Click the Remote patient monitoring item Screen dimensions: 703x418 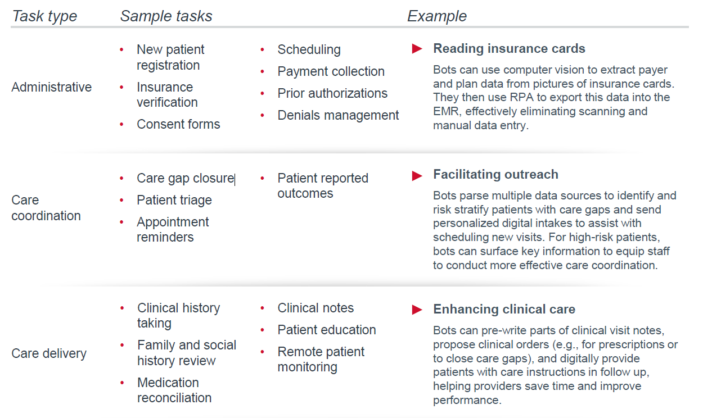[x=321, y=360]
